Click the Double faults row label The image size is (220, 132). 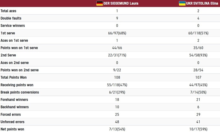tap(11, 18)
